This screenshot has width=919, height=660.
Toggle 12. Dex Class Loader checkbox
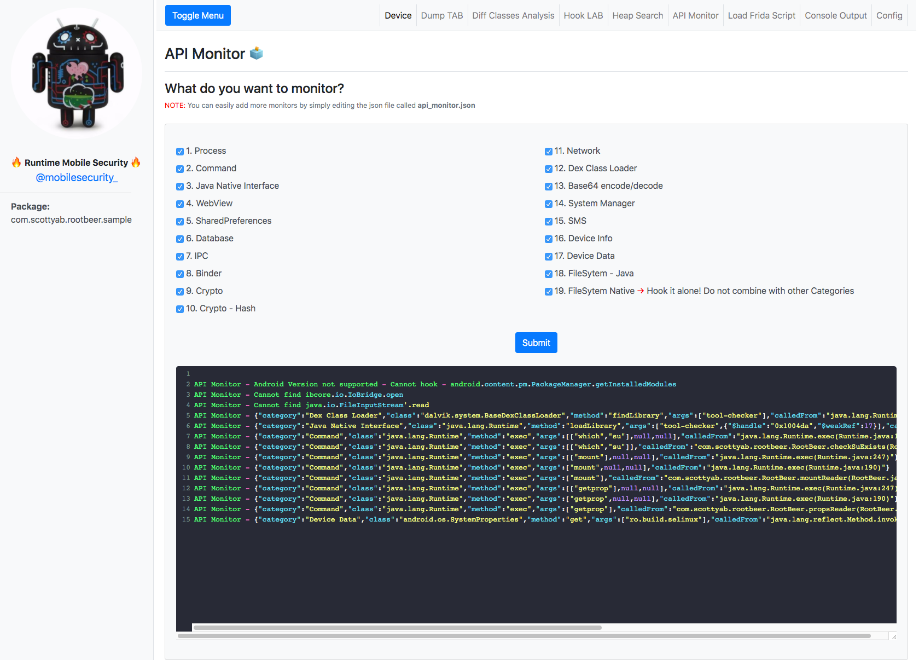(548, 169)
